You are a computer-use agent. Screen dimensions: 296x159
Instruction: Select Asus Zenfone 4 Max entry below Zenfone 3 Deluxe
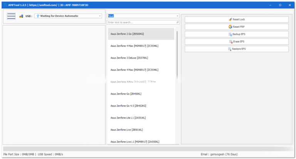pos(141,70)
